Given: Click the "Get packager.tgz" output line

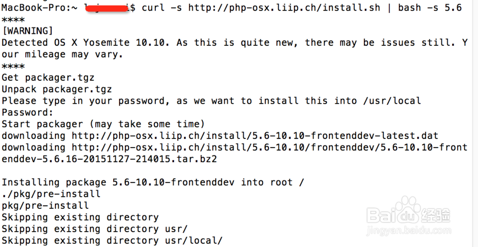Looking at the screenshot, I should click(x=48, y=77).
